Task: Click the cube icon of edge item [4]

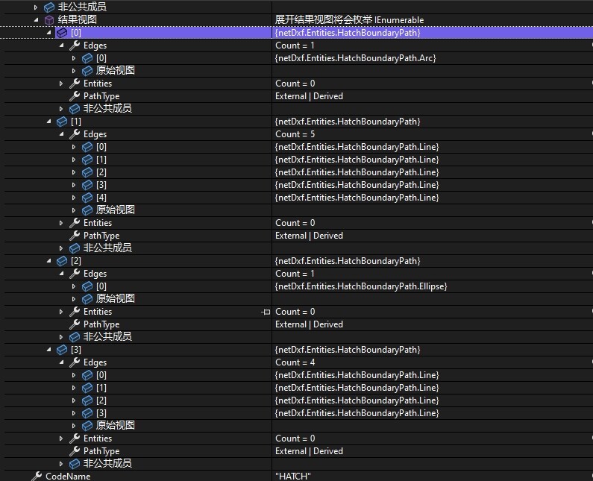Action: (x=87, y=198)
